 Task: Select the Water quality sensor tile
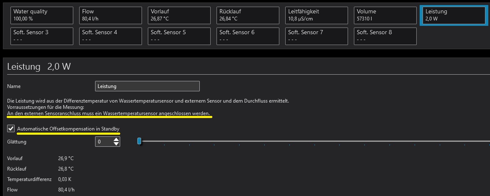pyautogui.click(x=42, y=15)
